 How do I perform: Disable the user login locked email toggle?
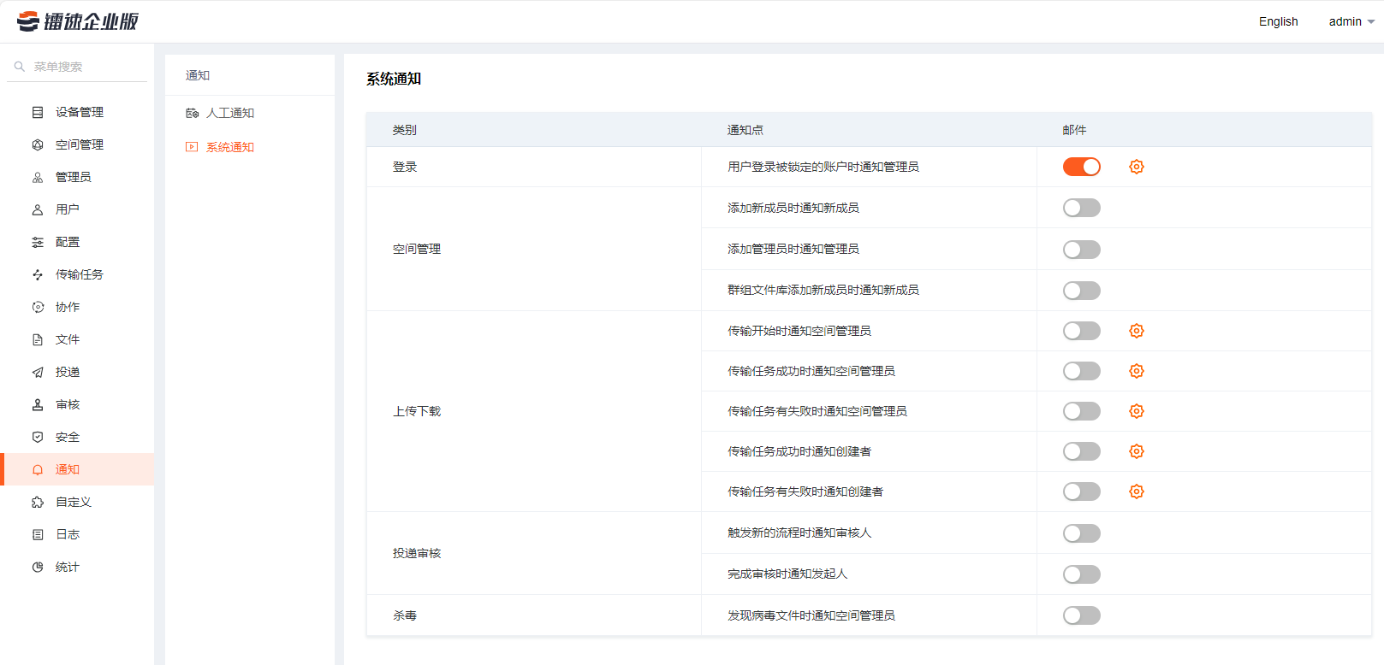(1081, 167)
